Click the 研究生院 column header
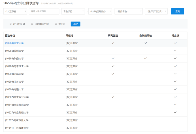Viewport: 196px width, 134px height. [113, 35]
